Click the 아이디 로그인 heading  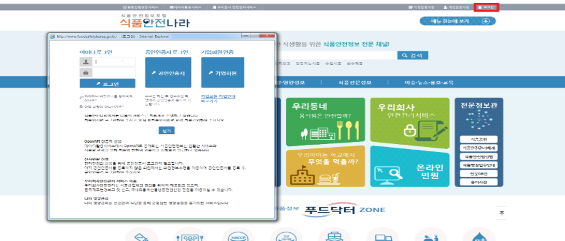pos(96,52)
